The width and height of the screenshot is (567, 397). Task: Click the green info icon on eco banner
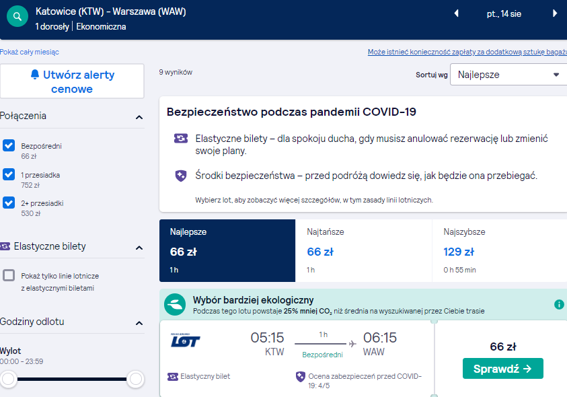tap(559, 305)
